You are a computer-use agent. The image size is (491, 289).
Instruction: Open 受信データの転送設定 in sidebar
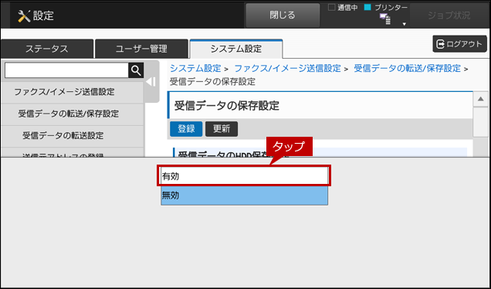click(72, 135)
